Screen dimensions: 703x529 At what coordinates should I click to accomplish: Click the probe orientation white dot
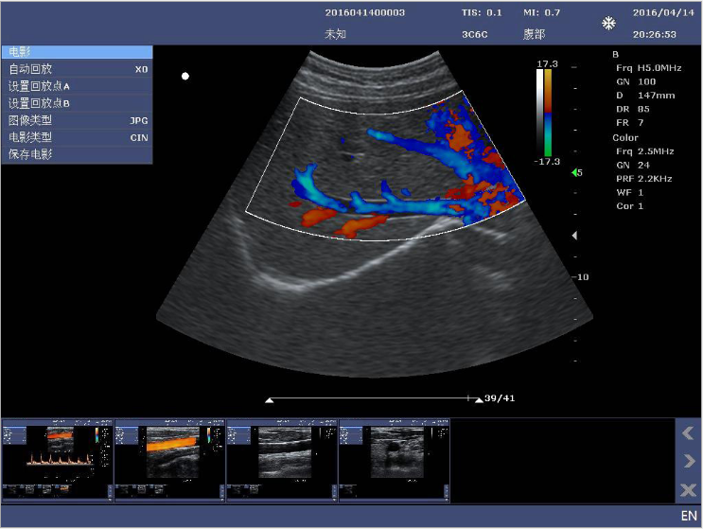(185, 77)
